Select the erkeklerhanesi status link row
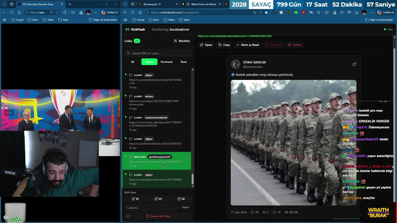 click(x=157, y=81)
